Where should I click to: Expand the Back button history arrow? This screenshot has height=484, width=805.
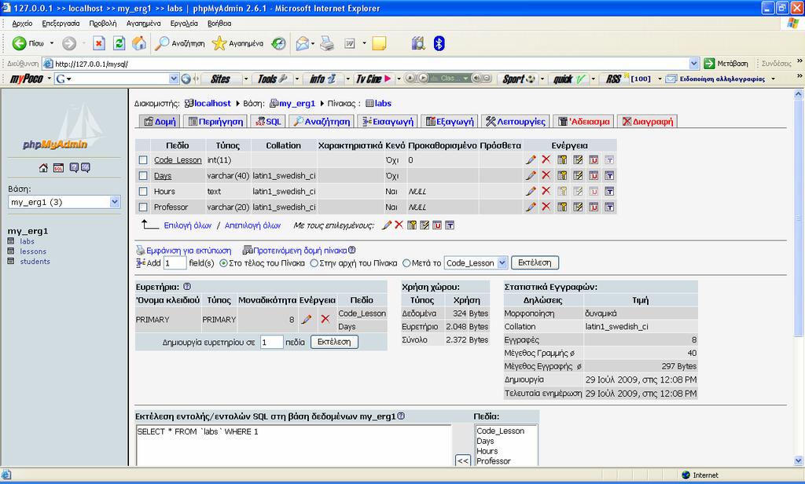click(51, 44)
